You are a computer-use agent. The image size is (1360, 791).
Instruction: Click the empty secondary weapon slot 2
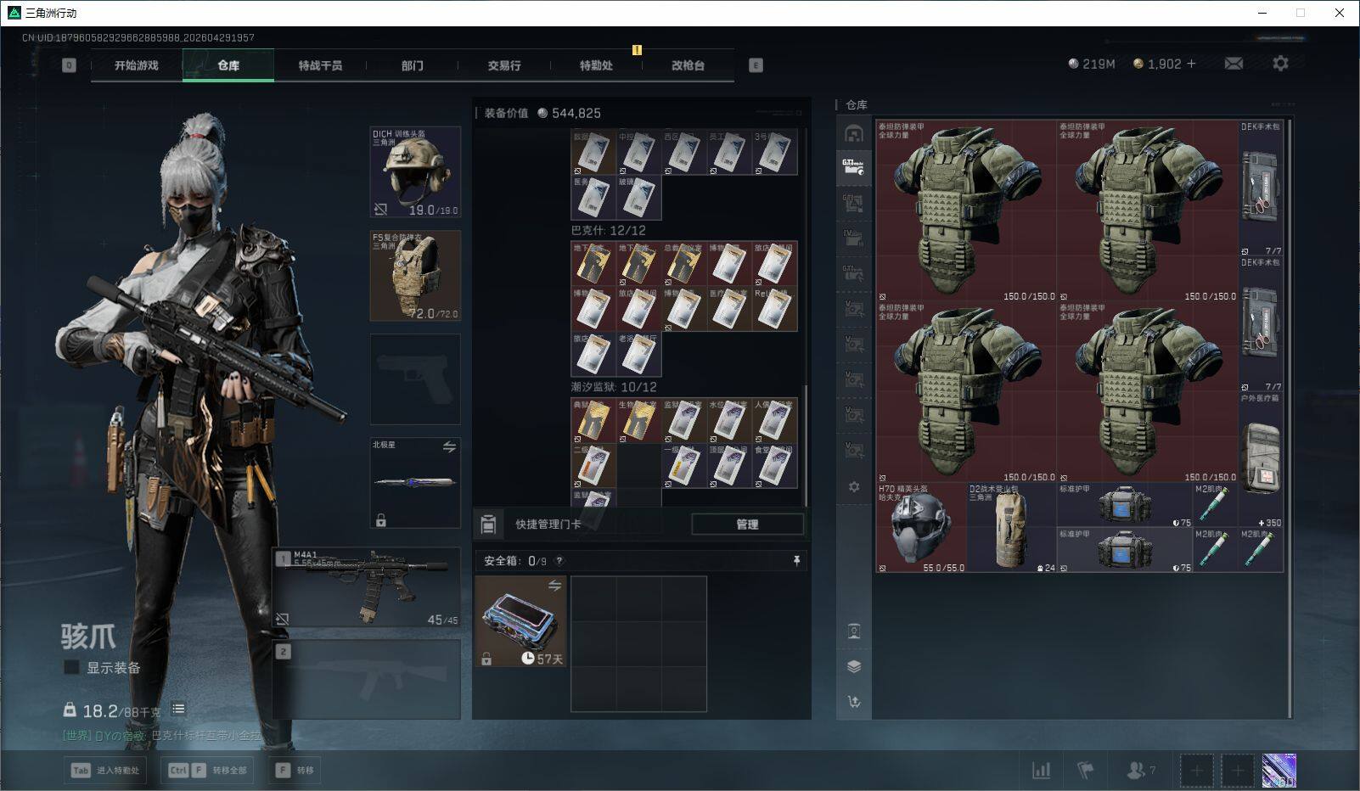coord(367,679)
